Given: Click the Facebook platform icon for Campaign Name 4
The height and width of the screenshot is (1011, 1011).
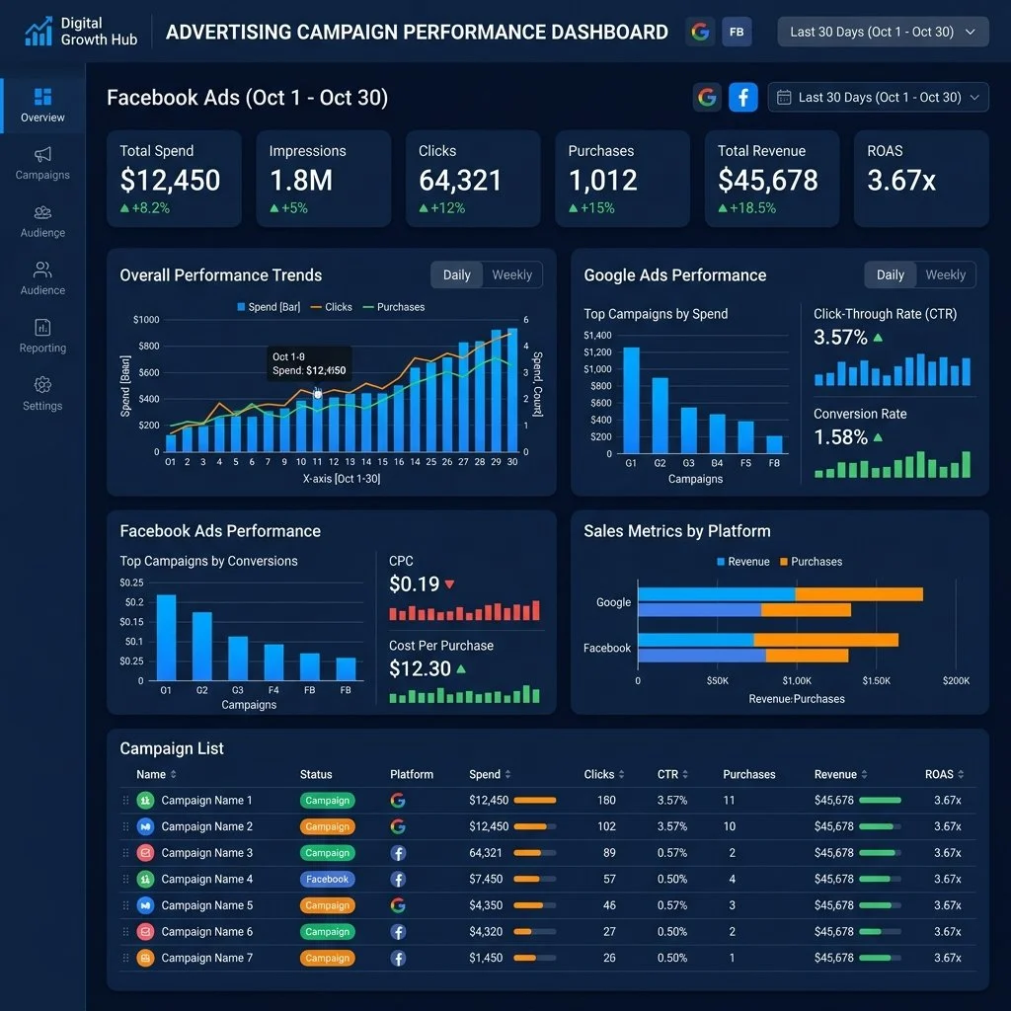Looking at the screenshot, I should 398,880.
